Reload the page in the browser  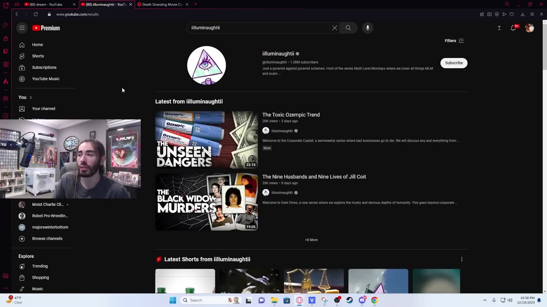pos(36,14)
